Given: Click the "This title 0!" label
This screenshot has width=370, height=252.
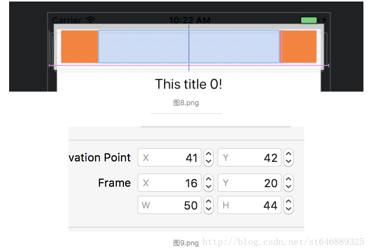Looking at the screenshot, I should pyautogui.click(x=188, y=84).
